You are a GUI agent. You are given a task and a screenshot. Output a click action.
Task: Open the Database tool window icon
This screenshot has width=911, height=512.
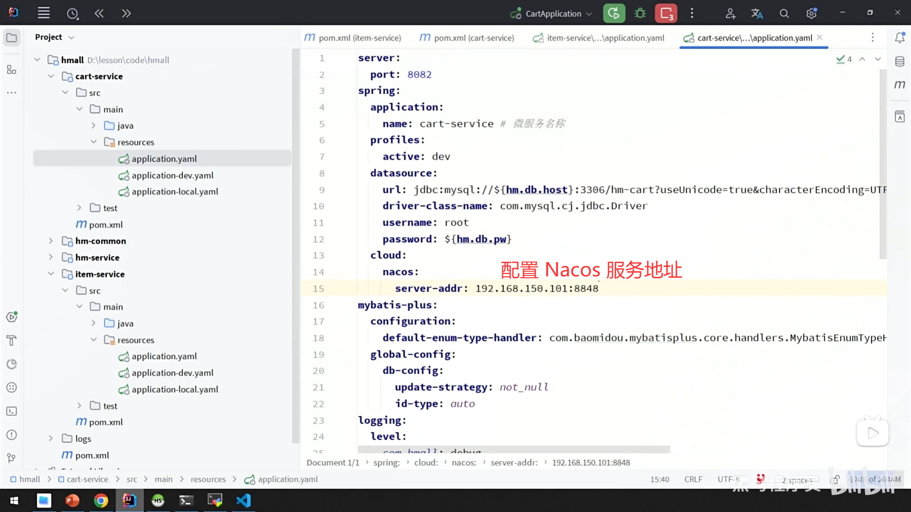coord(900,61)
